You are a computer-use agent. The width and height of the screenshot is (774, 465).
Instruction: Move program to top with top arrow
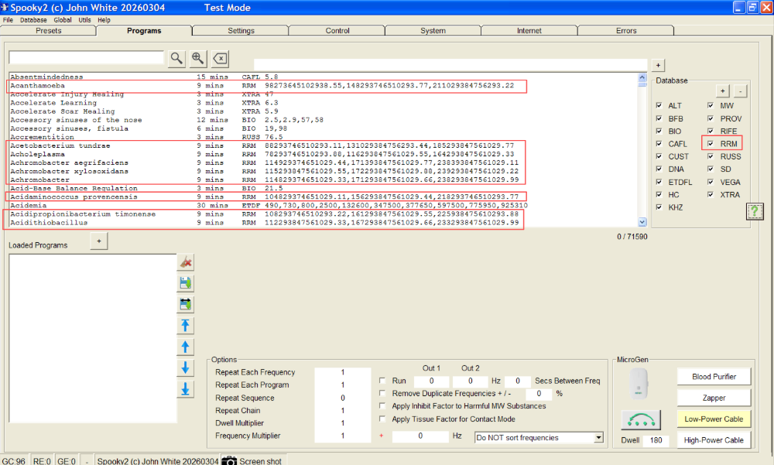[x=186, y=326]
